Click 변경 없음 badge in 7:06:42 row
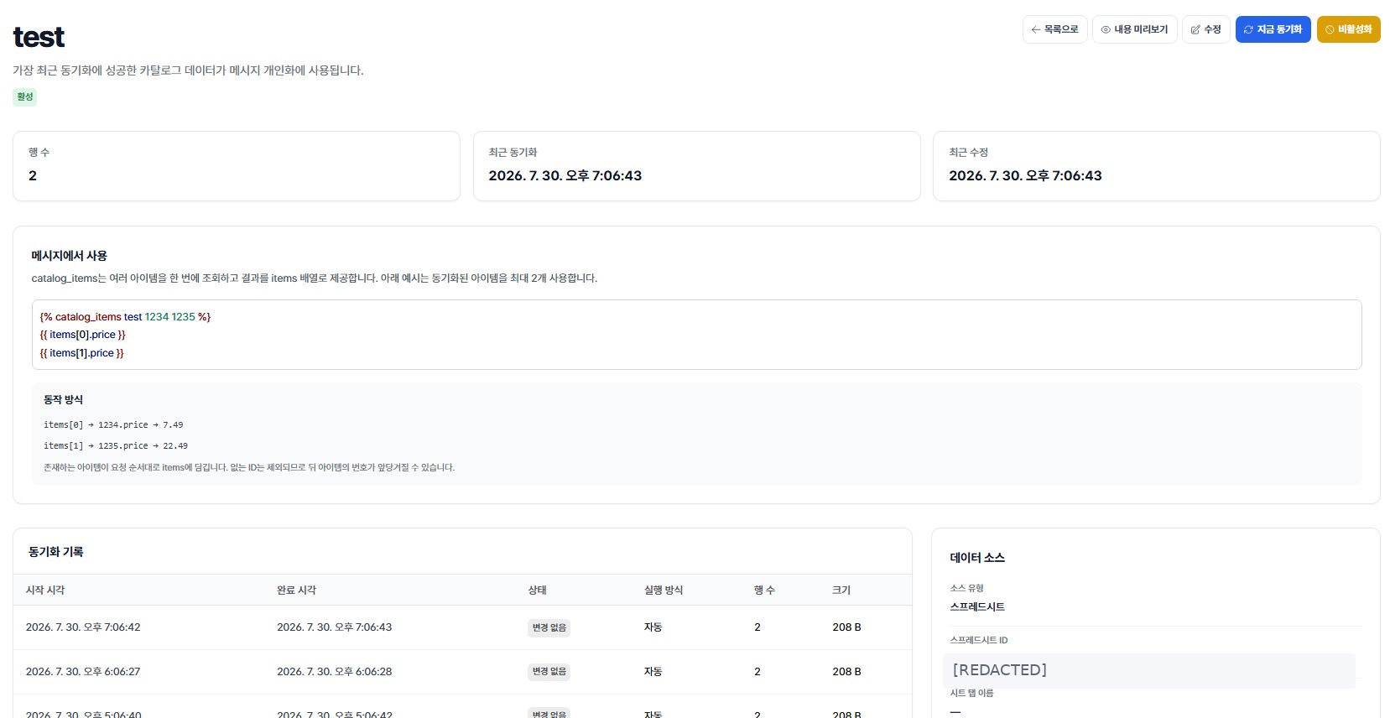This screenshot has width=1390, height=718. tap(549, 627)
